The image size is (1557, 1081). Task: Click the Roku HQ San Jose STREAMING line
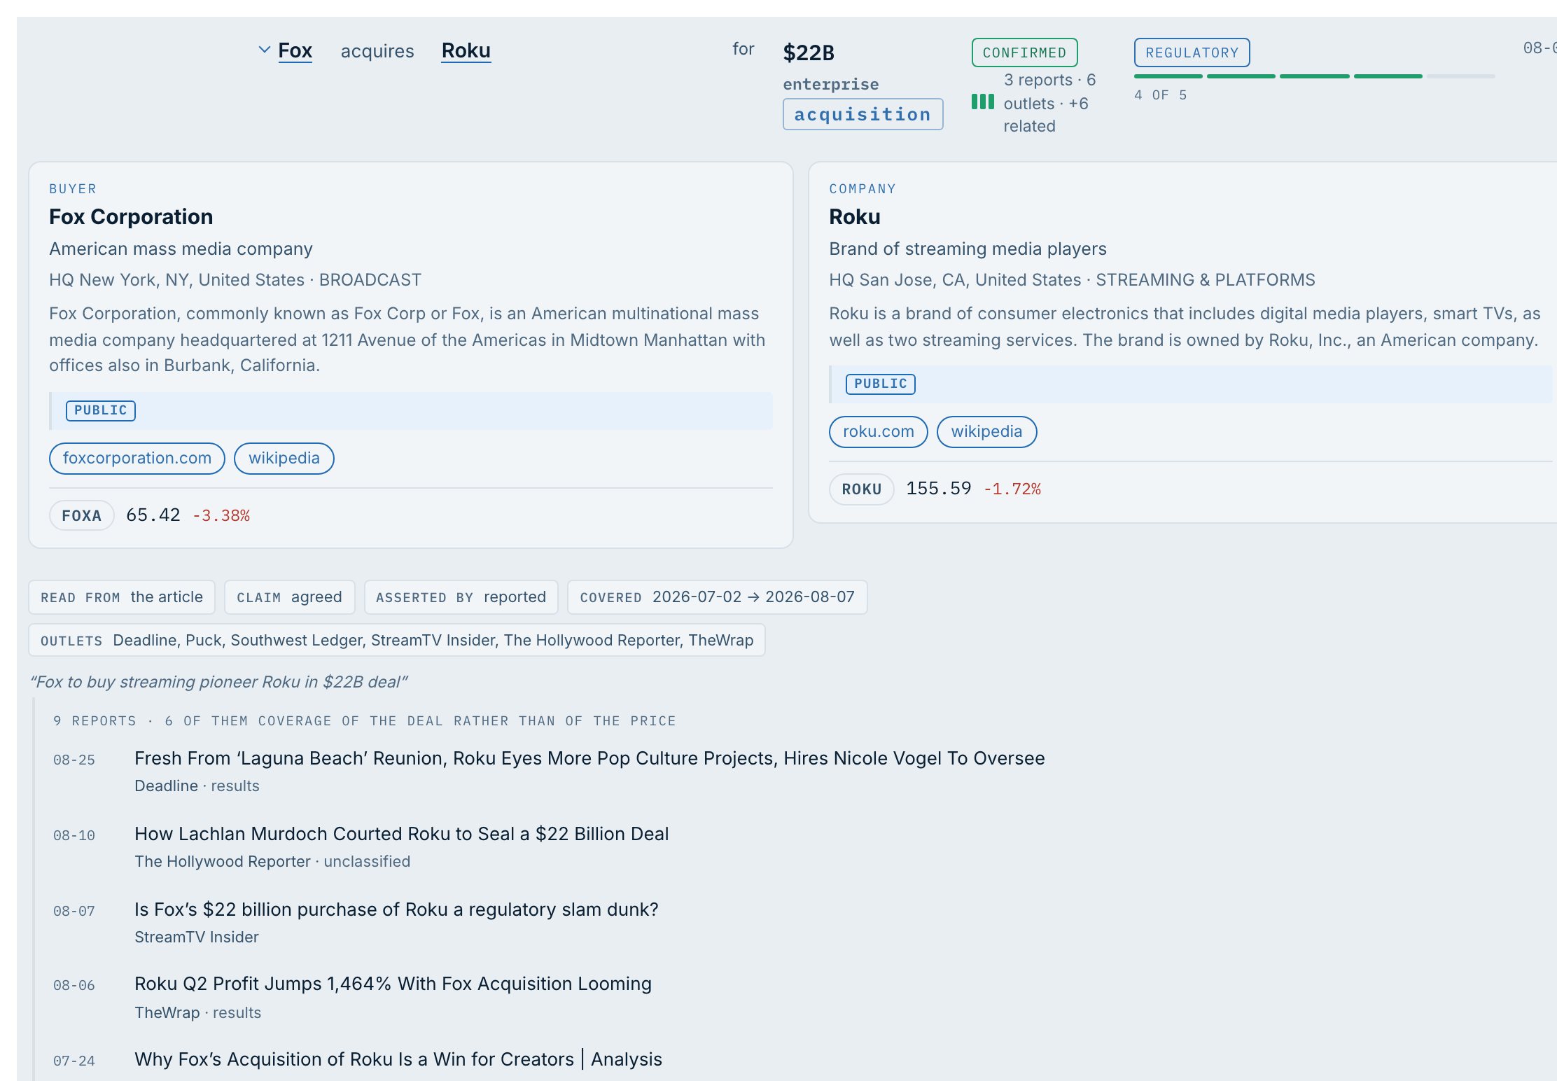pos(1072,280)
